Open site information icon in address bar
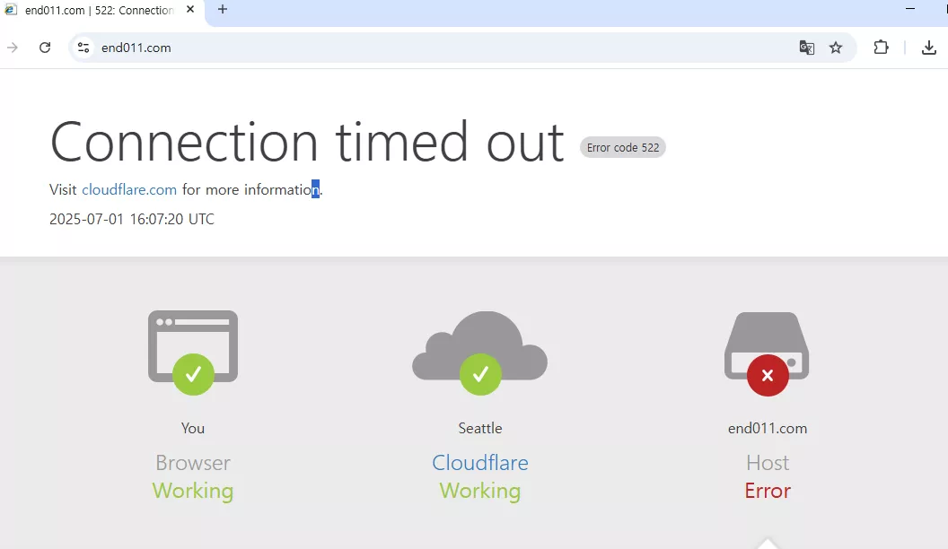Viewport: 948px width, 549px height. coord(83,48)
